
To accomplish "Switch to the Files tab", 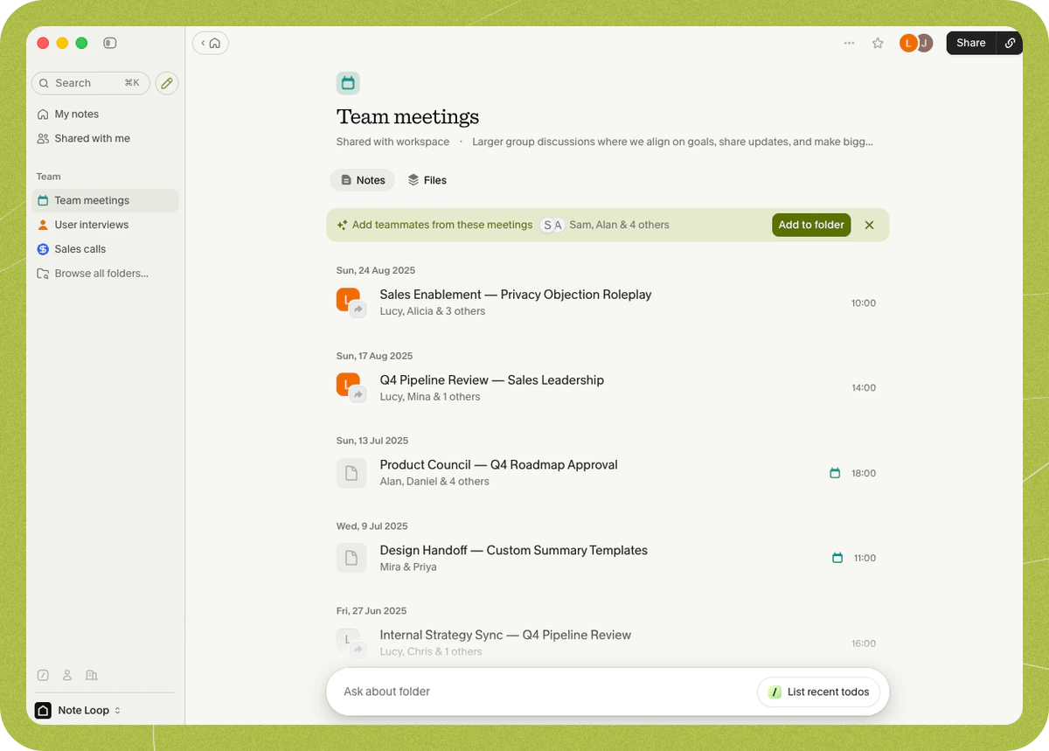I will [427, 180].
